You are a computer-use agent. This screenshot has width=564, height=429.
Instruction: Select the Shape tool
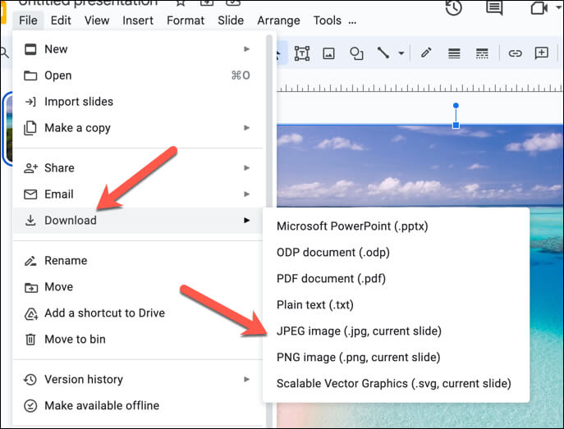(x=356, y=53)
